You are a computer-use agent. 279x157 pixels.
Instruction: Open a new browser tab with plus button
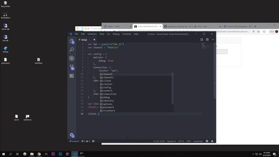(255, 26)
